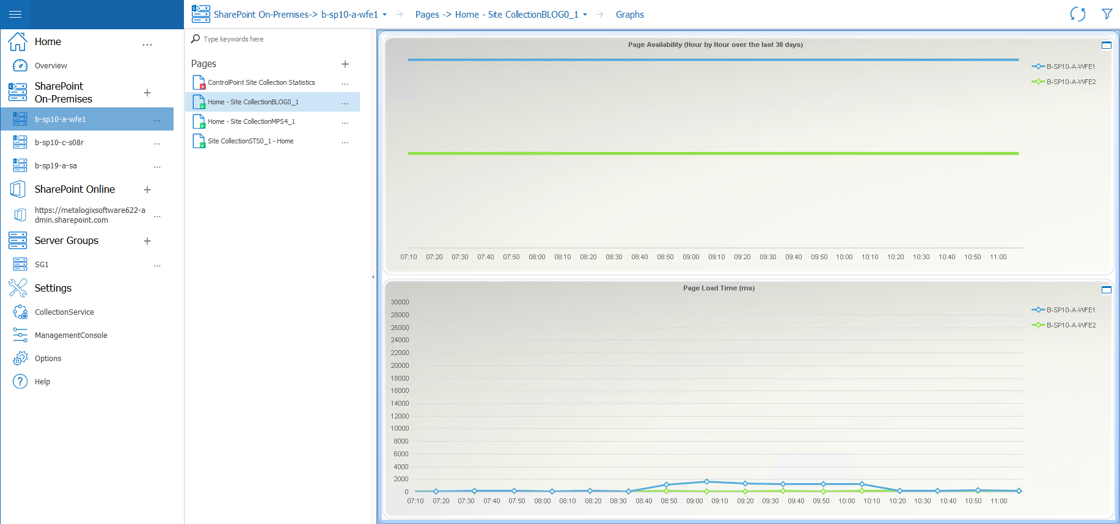This screenshot has height=524, width=1120.
Task: Click the Overview gauge icon
Action: point(20,66)
